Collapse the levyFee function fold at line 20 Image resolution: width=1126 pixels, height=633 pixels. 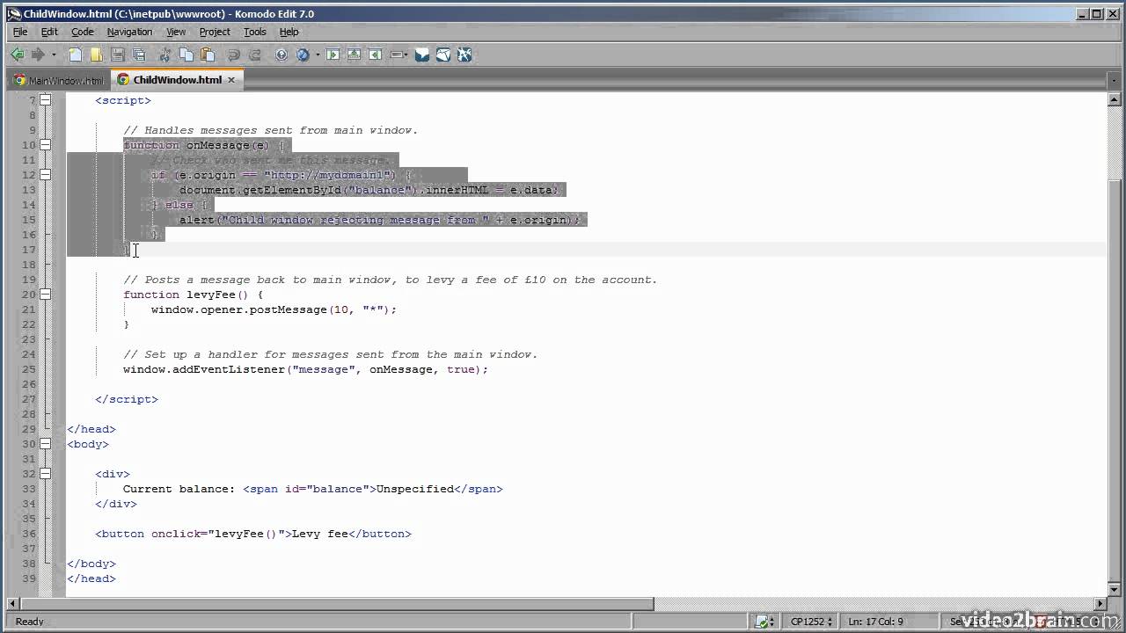(x=45, y=295)
